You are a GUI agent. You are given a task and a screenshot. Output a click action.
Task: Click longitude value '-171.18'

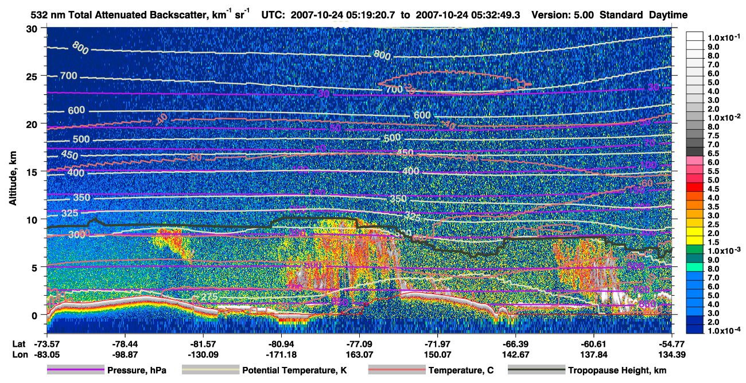point(281,355)
